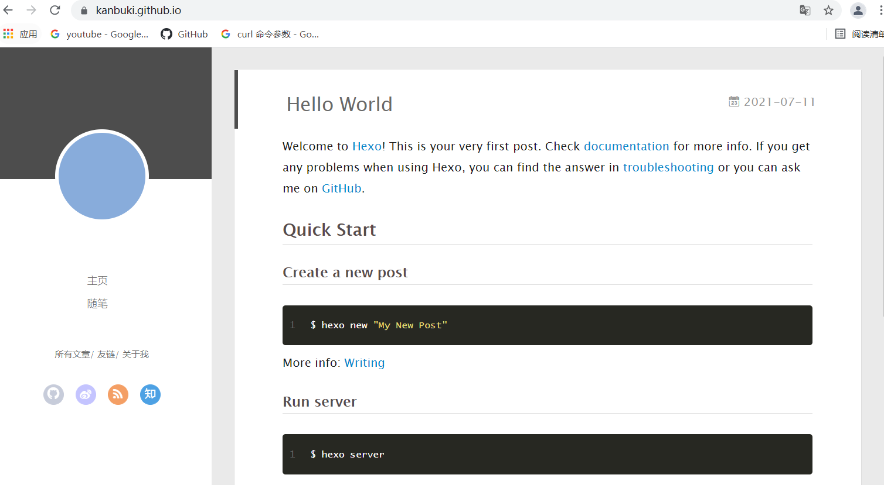
Task: Open the Zhihu 知 social icon
Action: [x=150, y=394]
